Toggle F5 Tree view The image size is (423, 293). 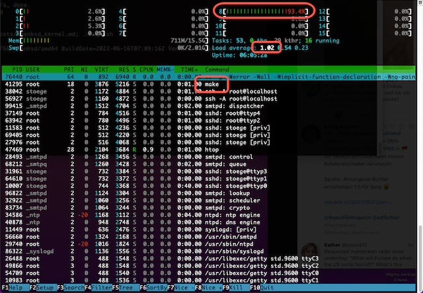click(126, 288)
